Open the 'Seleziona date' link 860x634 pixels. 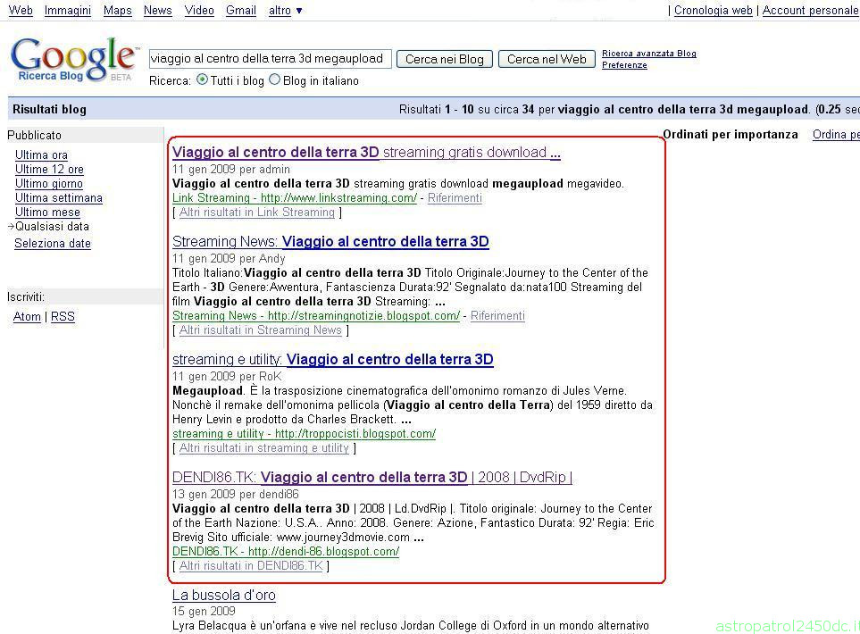click(53, 244)
